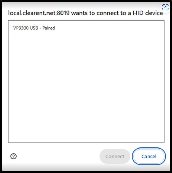
Task: Click the visual search lens icon
Action: pos(165,7)
